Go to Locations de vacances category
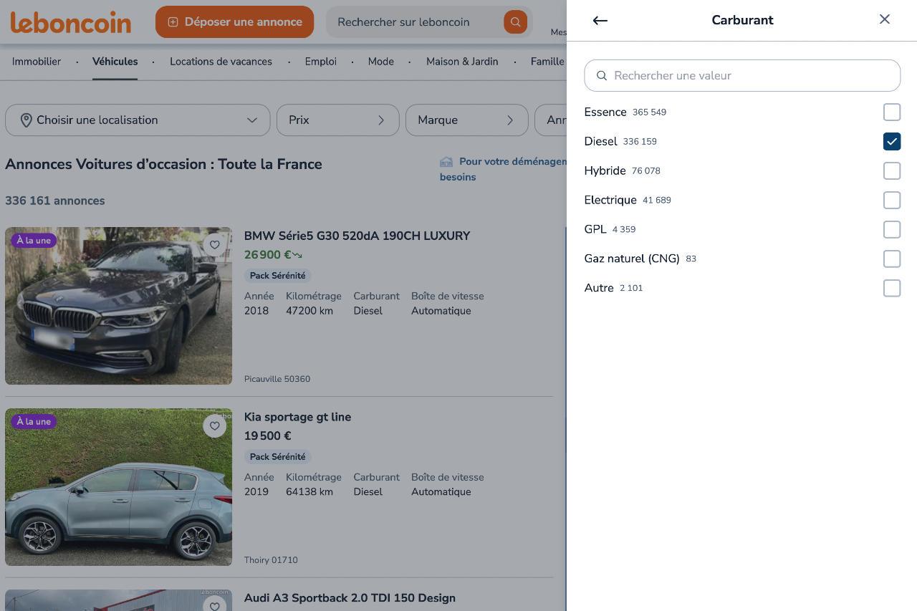The height and width of the screenshot is (611, 917). pos(221,62)
